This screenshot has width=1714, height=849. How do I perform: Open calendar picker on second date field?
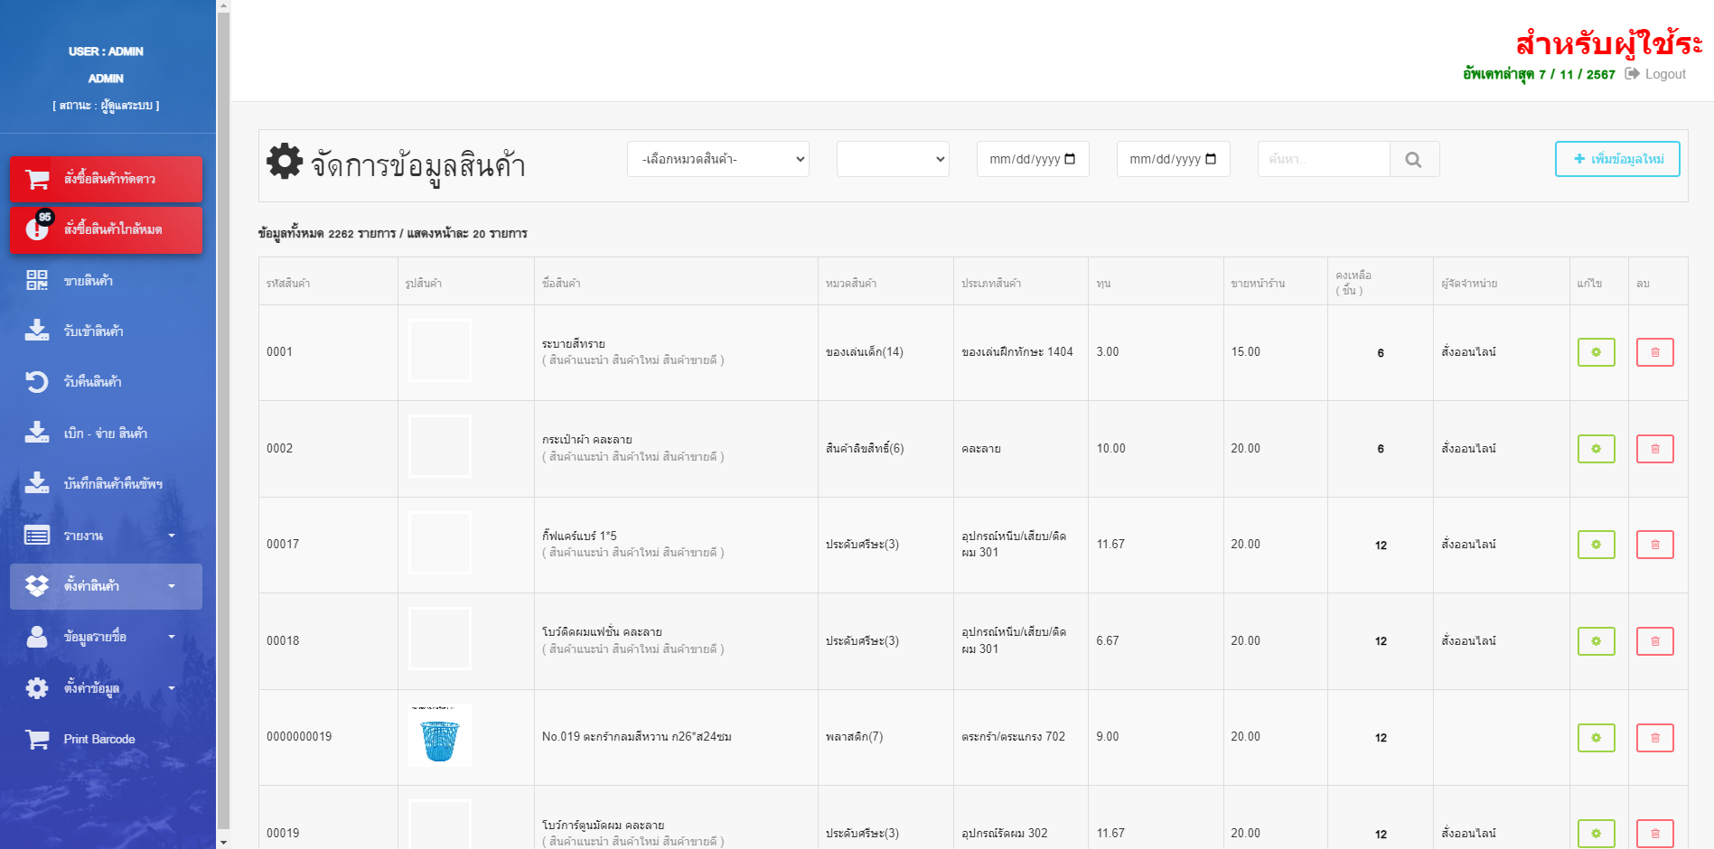1211,159
